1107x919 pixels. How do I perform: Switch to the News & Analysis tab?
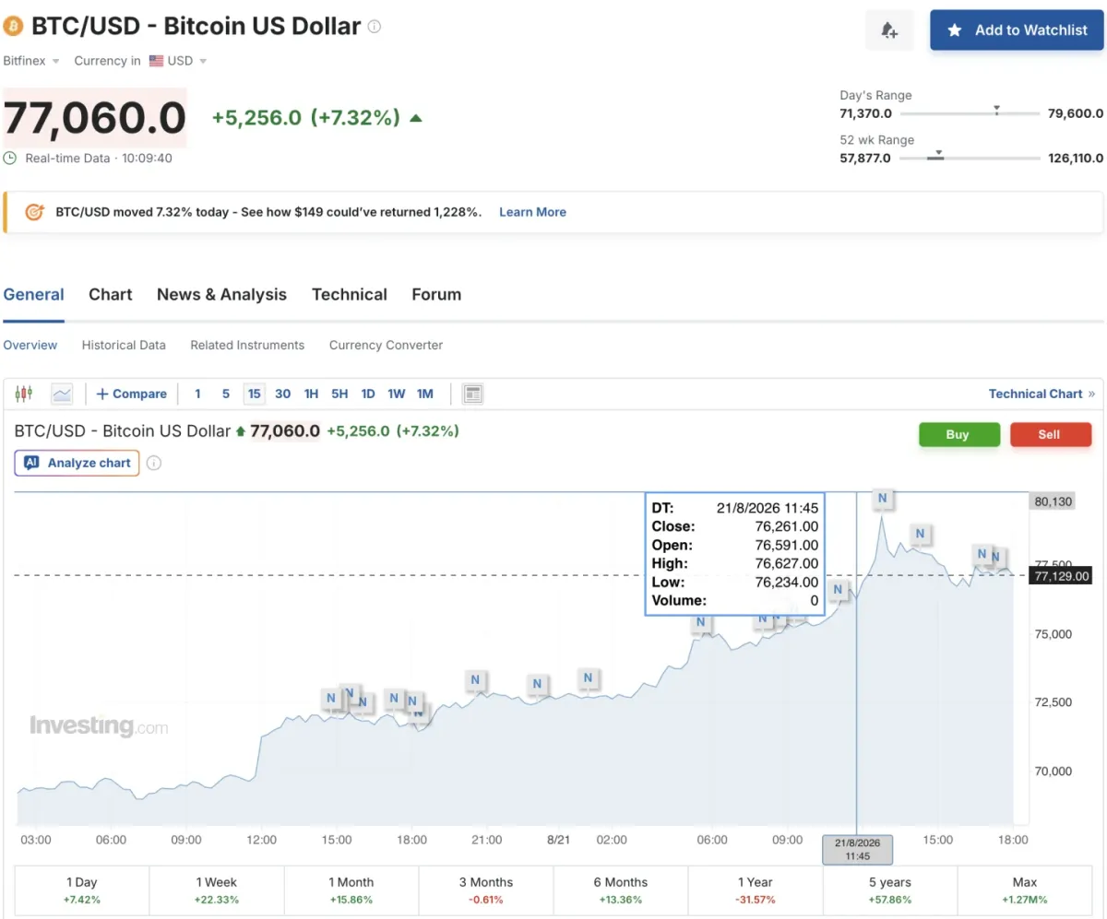pos(221,295)
